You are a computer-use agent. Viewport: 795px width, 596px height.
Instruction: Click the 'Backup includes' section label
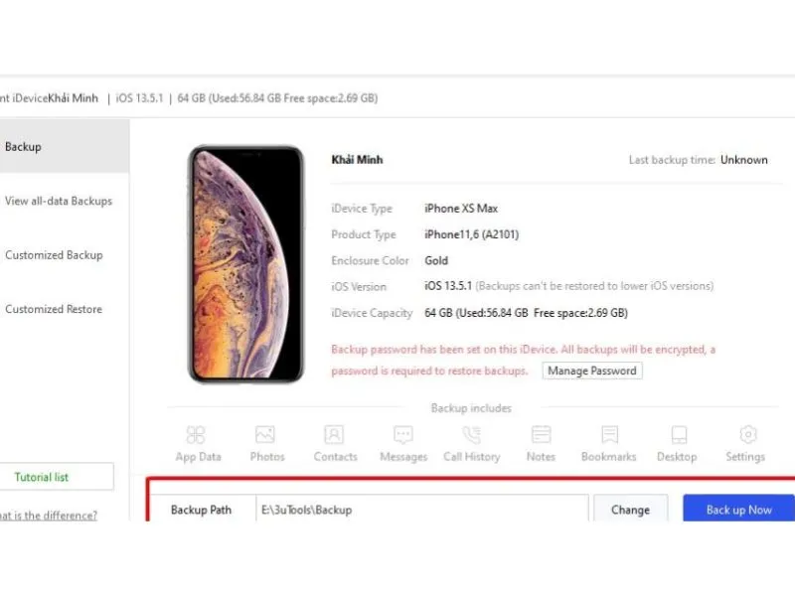(471, 408)
